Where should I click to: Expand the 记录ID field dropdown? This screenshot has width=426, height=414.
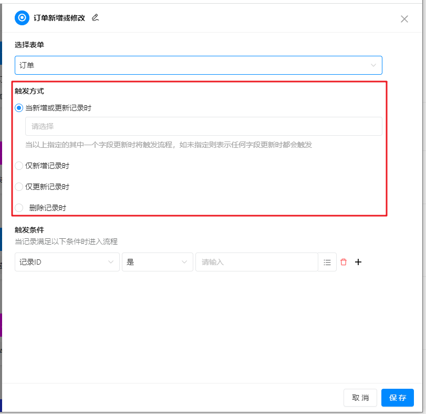67,262
